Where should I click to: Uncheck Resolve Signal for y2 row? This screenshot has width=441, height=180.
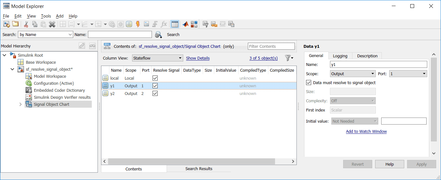[x=155, y=93]
